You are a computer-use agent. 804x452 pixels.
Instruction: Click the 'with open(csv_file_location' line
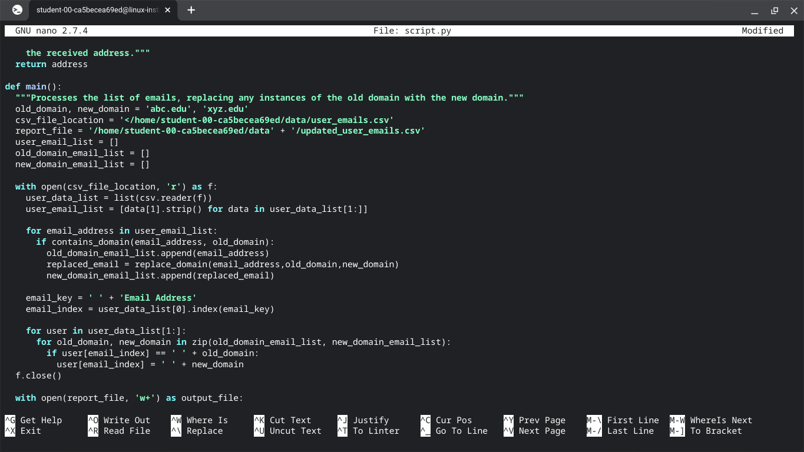click(x=117, y=187)
